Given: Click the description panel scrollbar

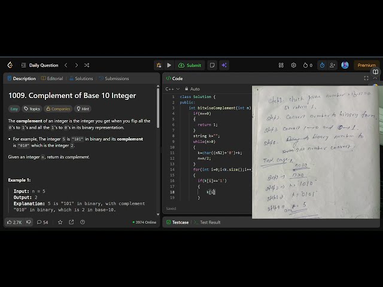Looking at the screenshot, I should pyautogui.click(x=158, y=108).
